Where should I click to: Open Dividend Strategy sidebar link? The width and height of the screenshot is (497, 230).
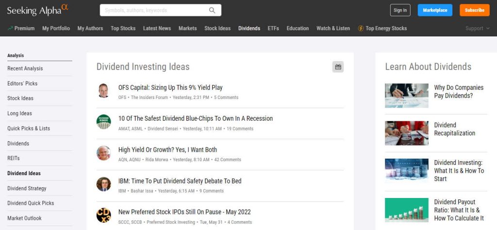coord(27,188)
